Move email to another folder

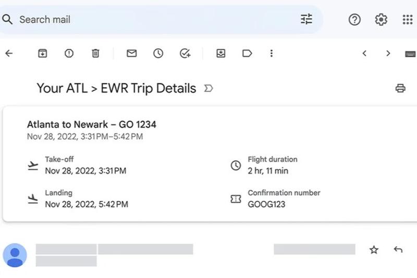point(221,53)
